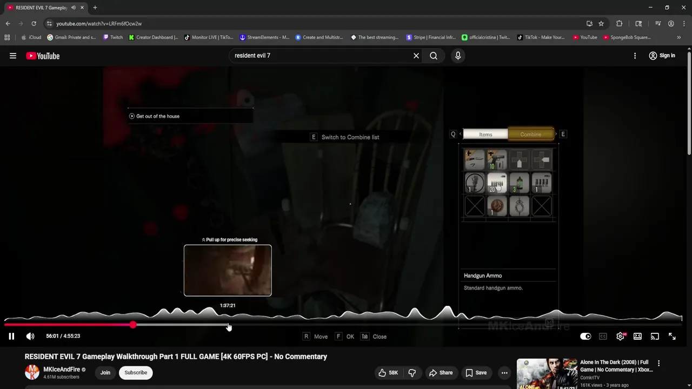Open the Gmail bookmark
Viewport: 692px width, 389px height.
(x=71, y=37)
